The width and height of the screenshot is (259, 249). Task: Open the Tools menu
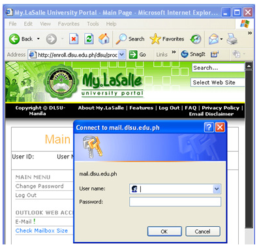[93, 23]
